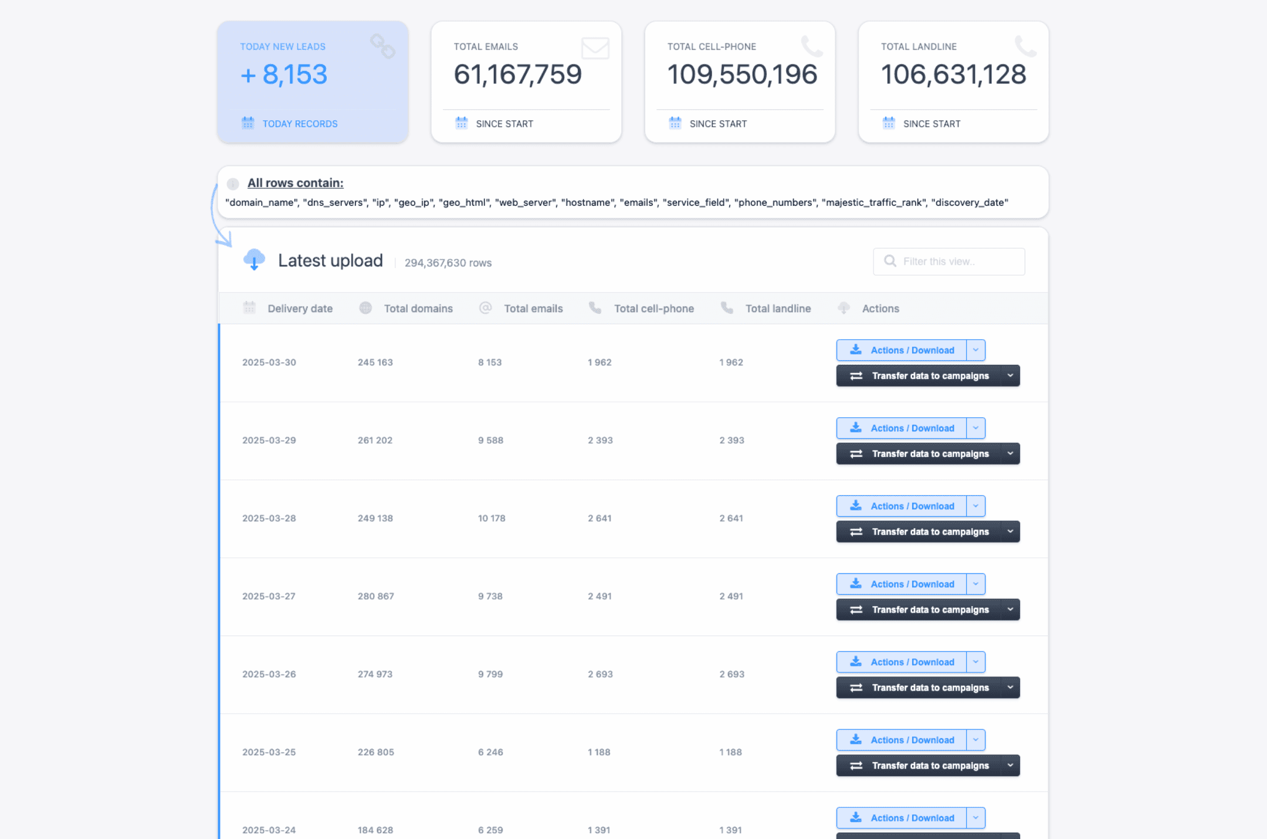This screenshot has height=839, width=1267.
Task: Expand Actions / Download dropdown arrow for 2025-03-30
Action: 975,350
